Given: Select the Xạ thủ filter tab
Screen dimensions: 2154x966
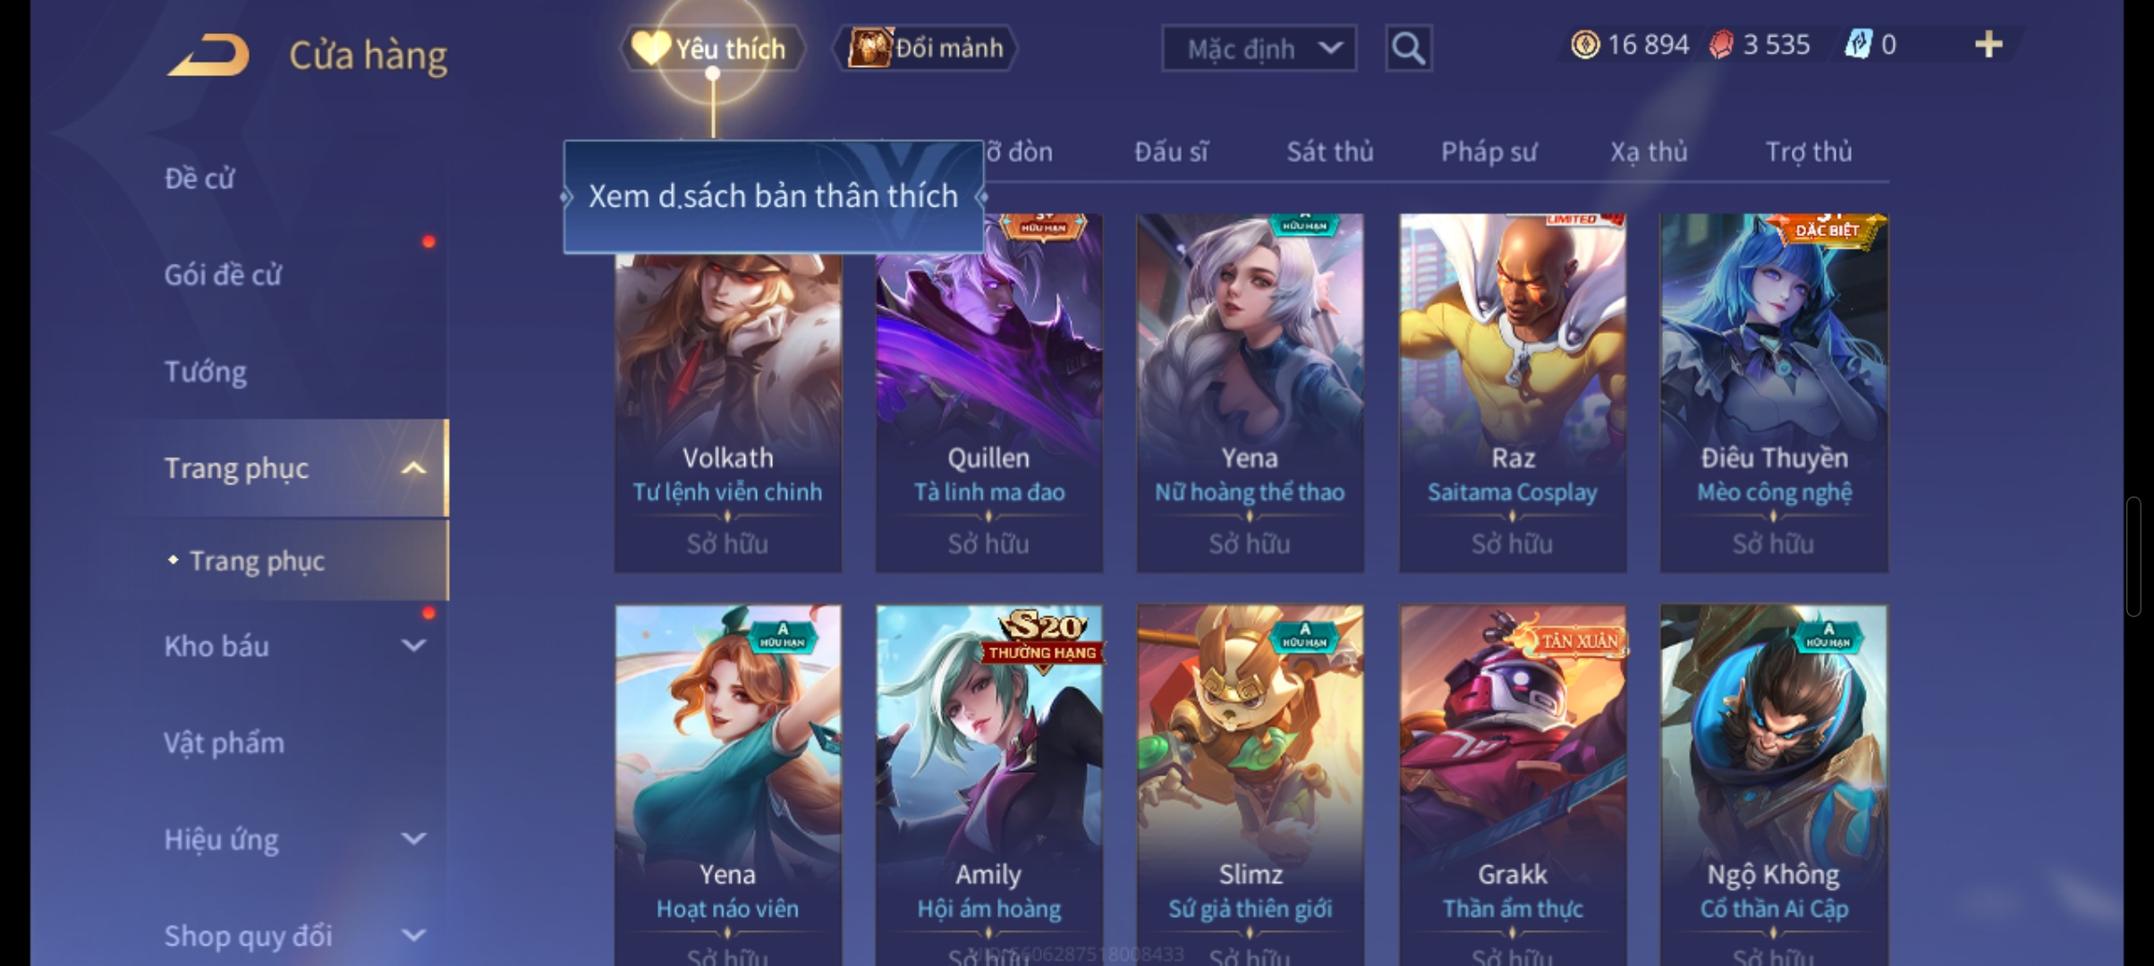Looking at the screenshot, I should tap(1649, 152).
